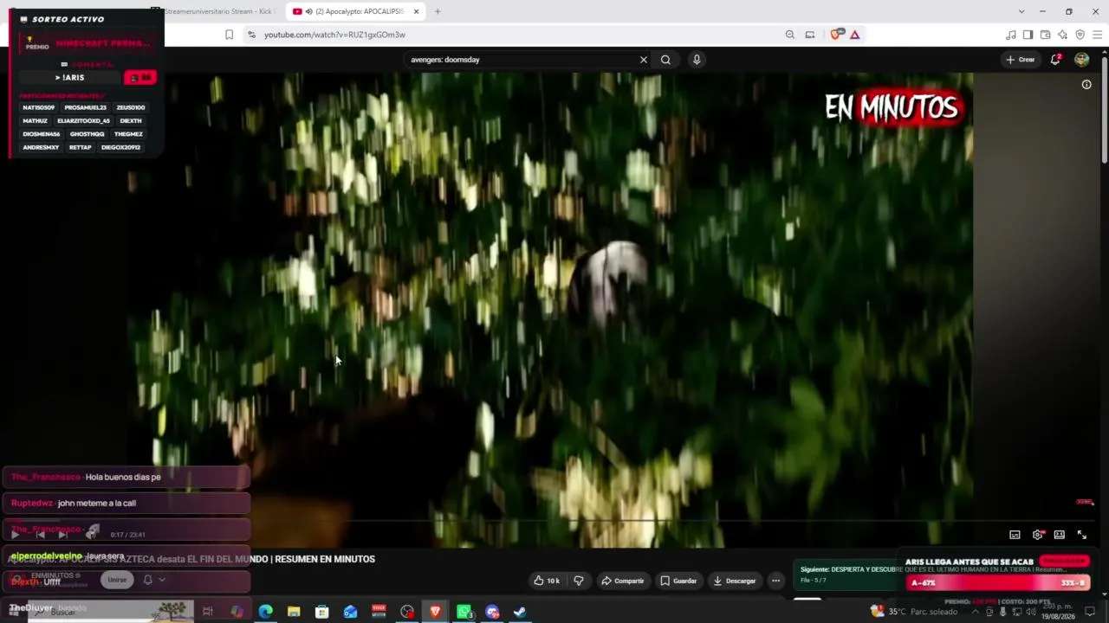1109x623 pixels.
Task: Open video player settings gear
Action: pyautogui.click(x=1037, y=535)
